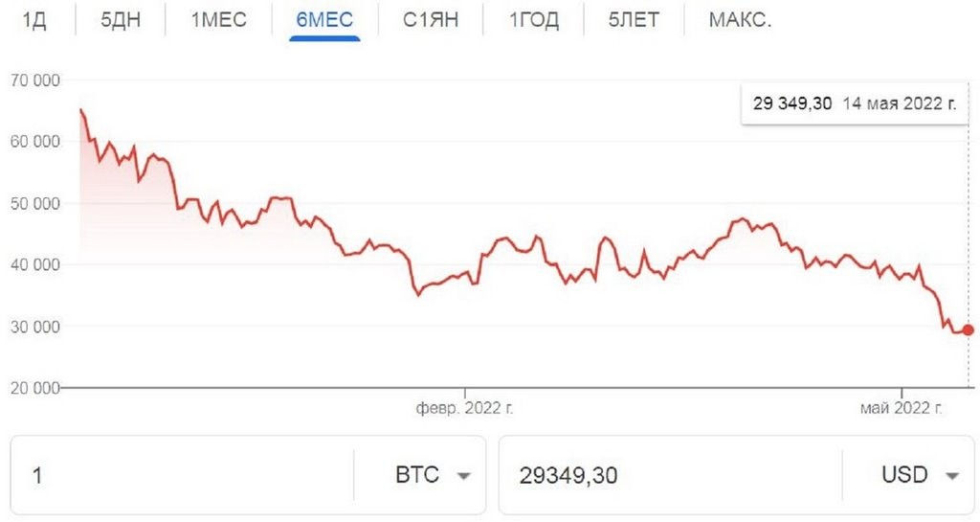Open the 1МЕС chart range
Screen dimensions: 980x522
click(219, 20)
